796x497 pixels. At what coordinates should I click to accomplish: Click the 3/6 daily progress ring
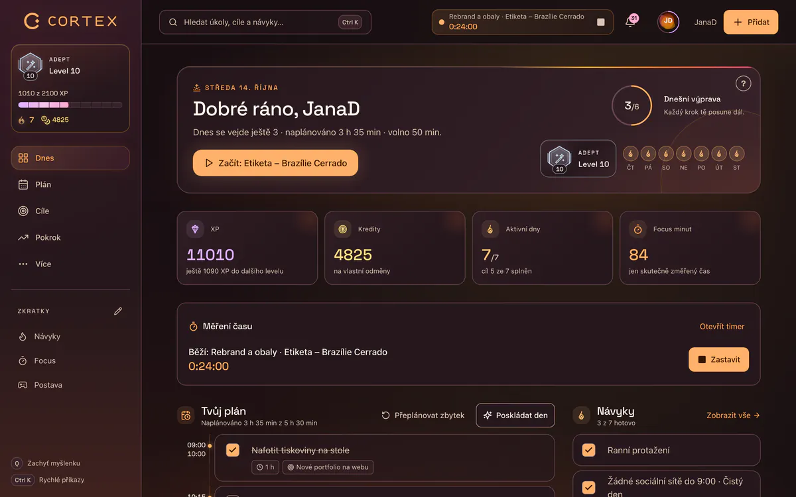[x=631, y=106]
